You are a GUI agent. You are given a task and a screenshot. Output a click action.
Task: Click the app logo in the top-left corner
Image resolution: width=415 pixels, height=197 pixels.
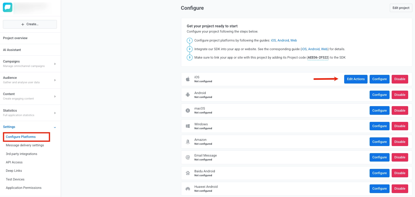point(7,7)
